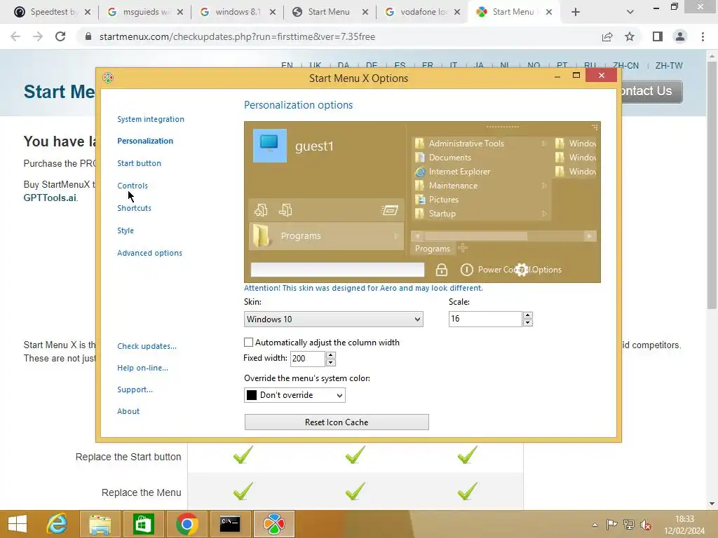Click the first pin icon in preview toolbar
The image size is (718, 538).
tap(261, 210)
